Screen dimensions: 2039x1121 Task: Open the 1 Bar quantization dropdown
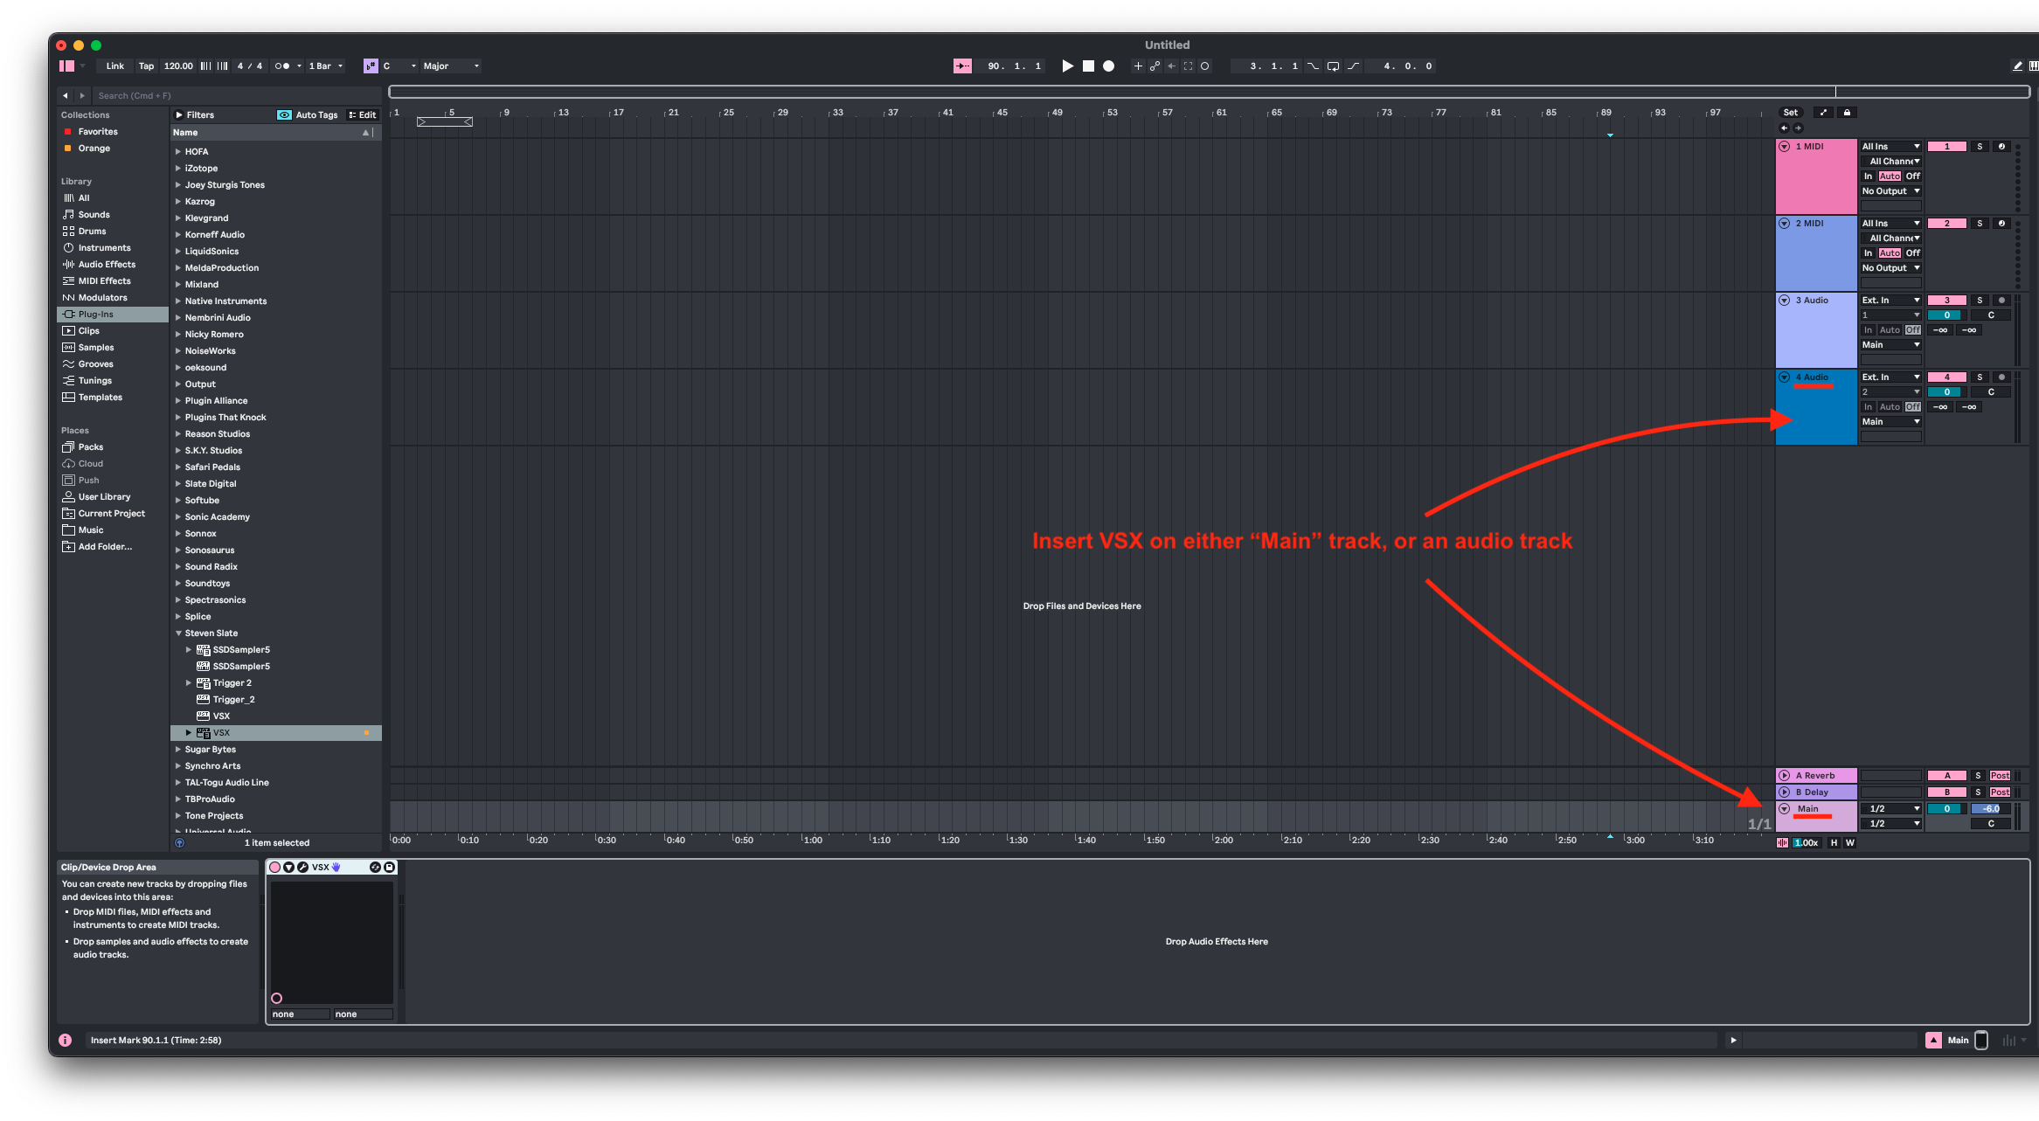click(x=325, y=66)
